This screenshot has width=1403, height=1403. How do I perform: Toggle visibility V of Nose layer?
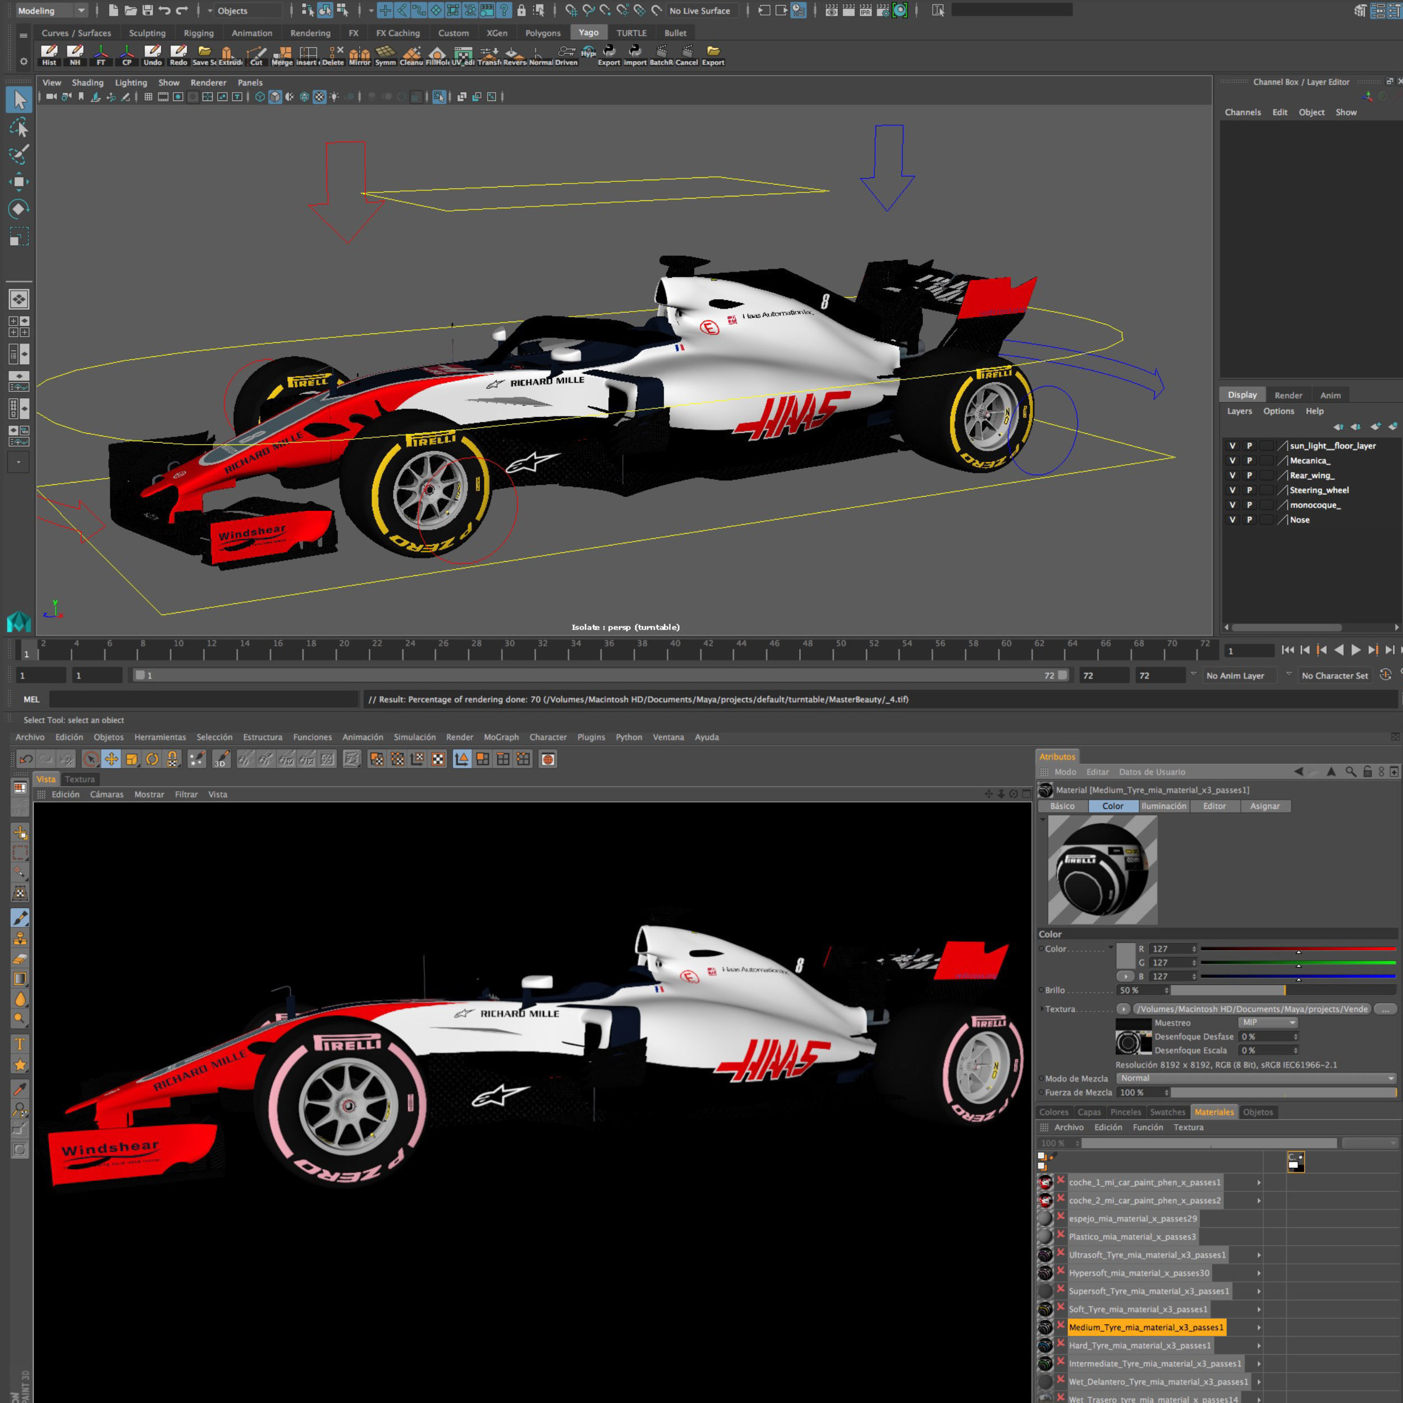pyautogui.click(x=1232, y=520)
